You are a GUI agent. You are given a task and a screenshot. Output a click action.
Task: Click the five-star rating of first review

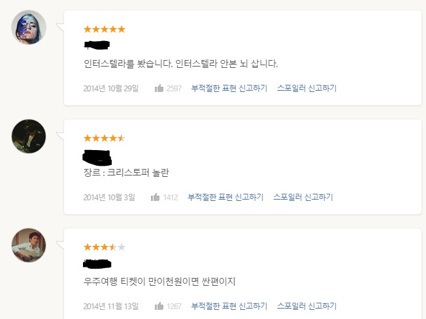[105, 29]
